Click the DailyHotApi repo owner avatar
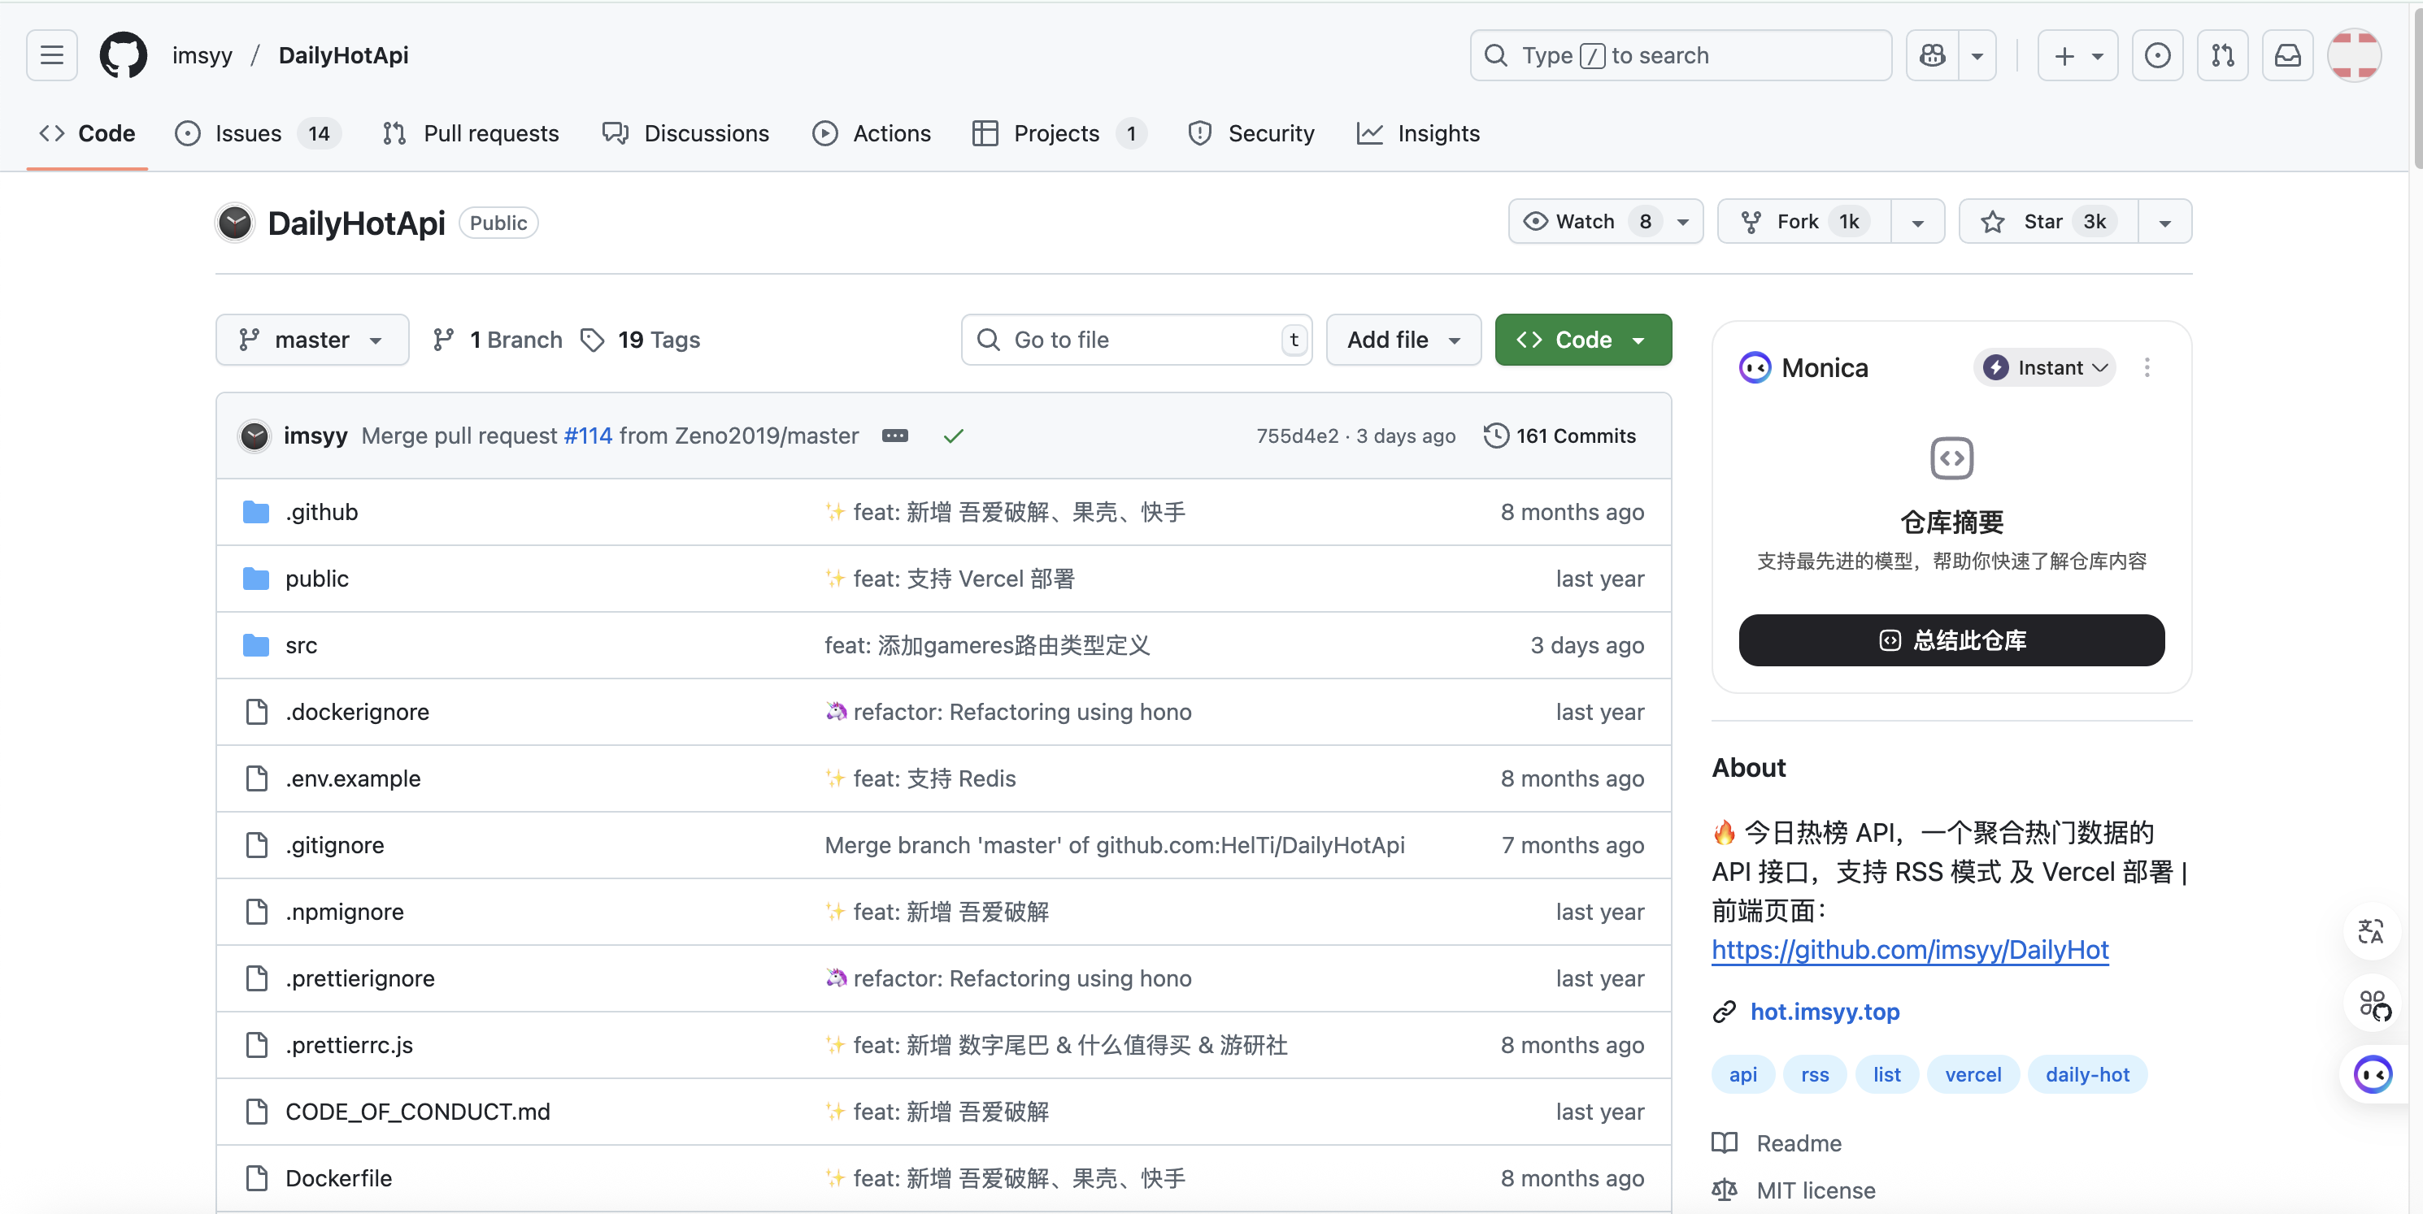 click(235, 223)
